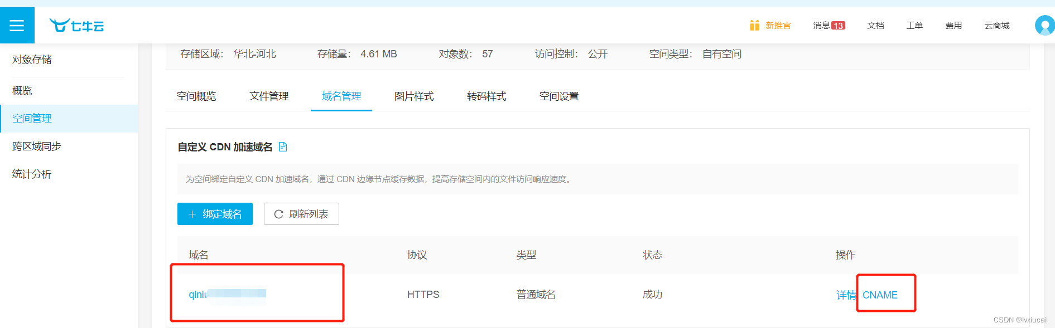Click the Qiniu Cloud logo
The width and height of the screenshot is (1055, 328).
(x=76, y=26)
